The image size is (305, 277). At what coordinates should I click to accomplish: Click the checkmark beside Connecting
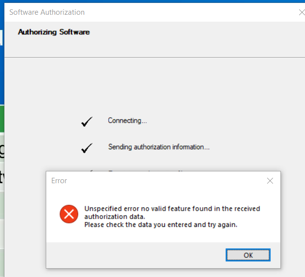pyautogui.click(x=87, y=122)
